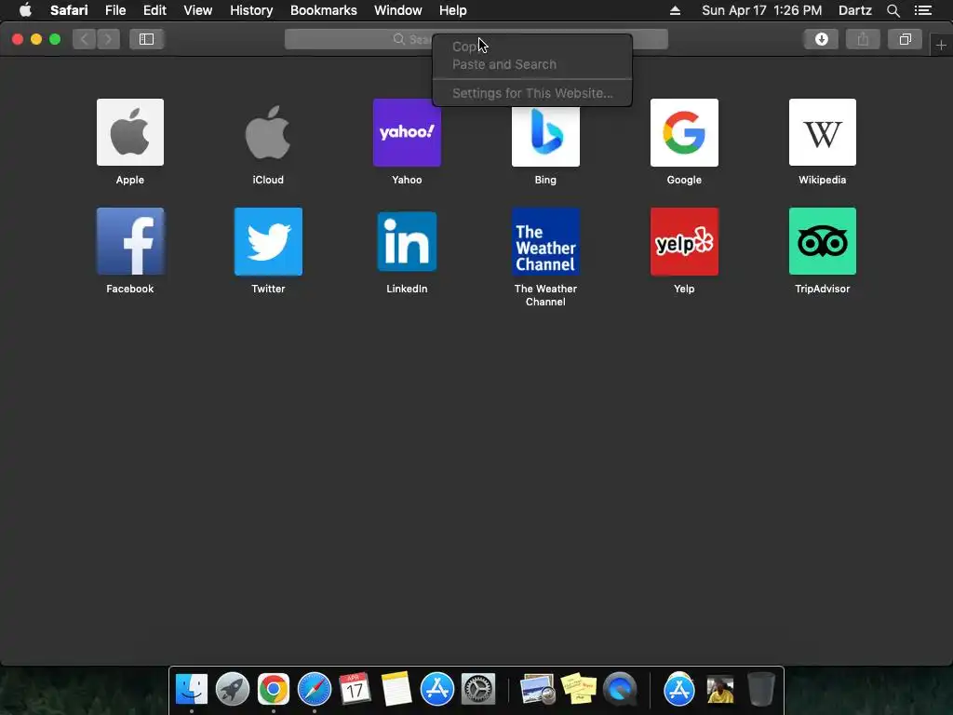Screen dimensions: 953x715
Task: Click the date and time in menu bar
Action: [x=761, y=10]
